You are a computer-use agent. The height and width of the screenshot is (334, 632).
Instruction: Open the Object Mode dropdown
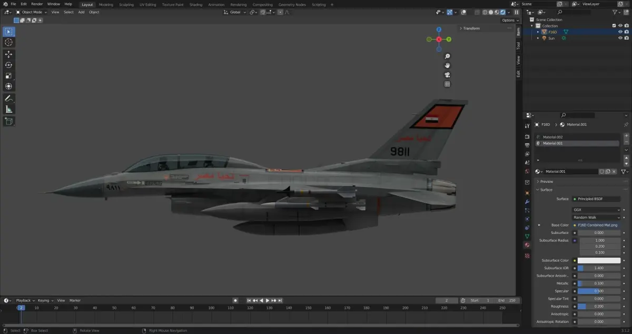pos(32,12)
